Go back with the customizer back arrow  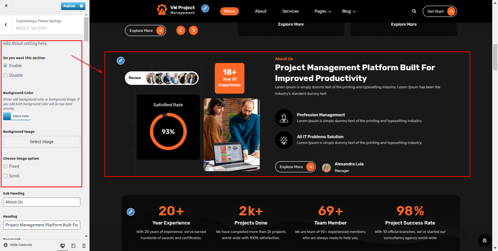(x=6, y=25)
